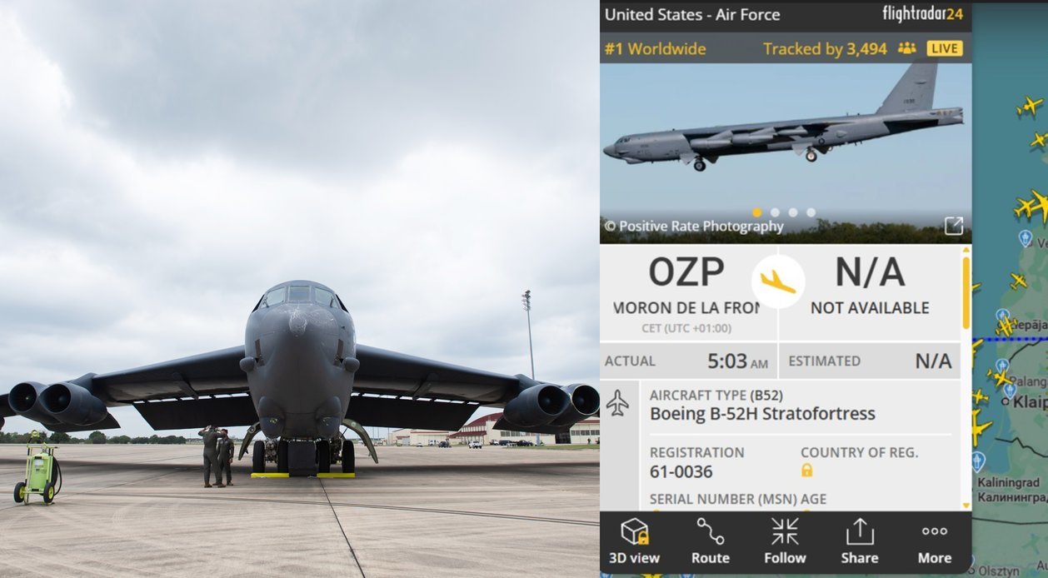Open the 3D view of the aircraft
This screenshot has width=1048, height=578.
(x=634, y=541)
